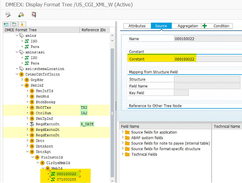This screenshot has width=242, height=183.
Task: Click the Constant value input field
Action: (x=208, y=59)
